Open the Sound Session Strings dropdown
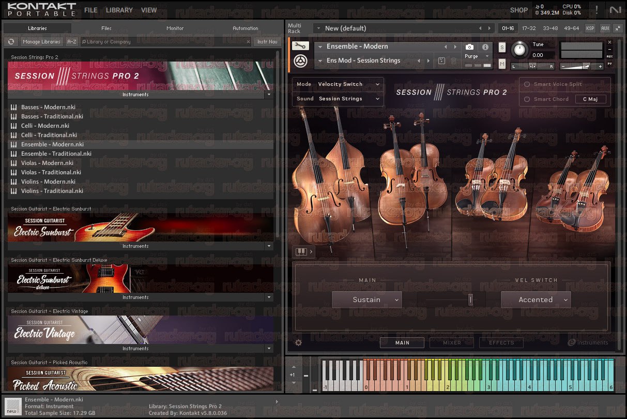The height and width of the screenshot is (419, 627). 338,99
